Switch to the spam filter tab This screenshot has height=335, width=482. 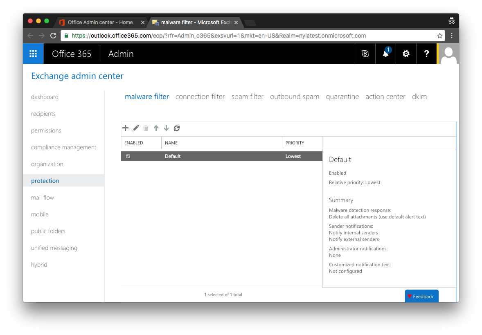coord(247,97)
